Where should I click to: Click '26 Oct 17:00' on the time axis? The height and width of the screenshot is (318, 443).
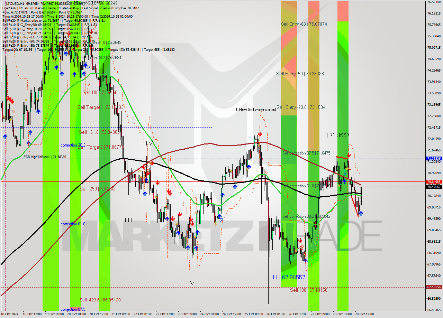tap(298, 314)
